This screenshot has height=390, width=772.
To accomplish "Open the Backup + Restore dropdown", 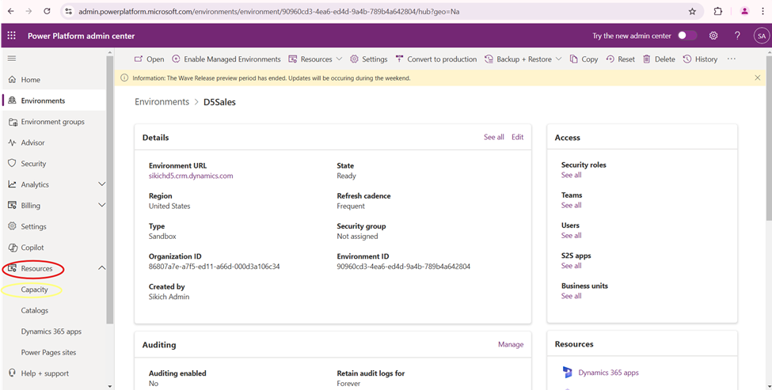I will [523, 59].
